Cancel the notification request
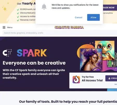117x105 pixels. [79, 17]
